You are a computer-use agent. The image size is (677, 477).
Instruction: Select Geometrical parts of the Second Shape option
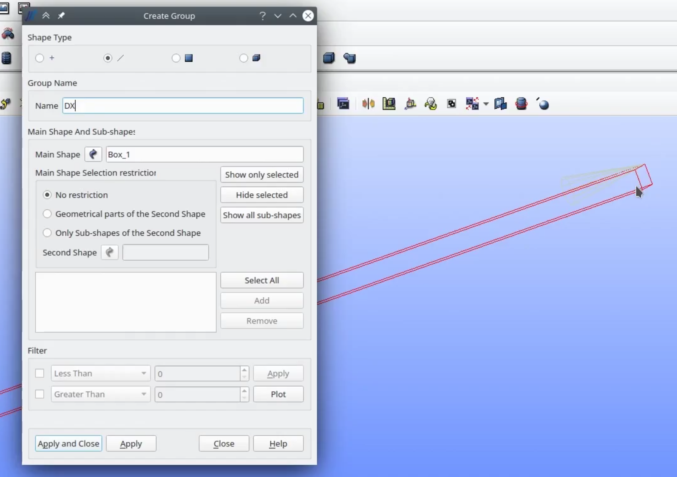[x=47, y=214]
